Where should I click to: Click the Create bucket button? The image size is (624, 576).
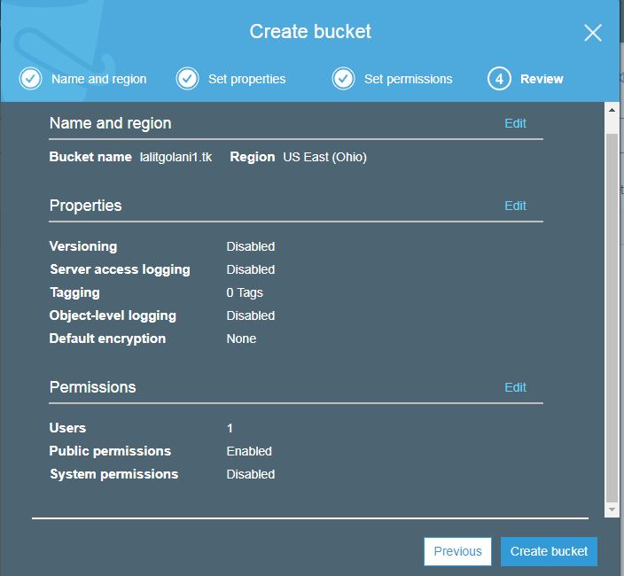point(549,551)
